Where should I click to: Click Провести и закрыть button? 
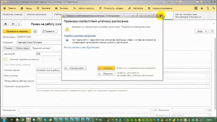17,31
